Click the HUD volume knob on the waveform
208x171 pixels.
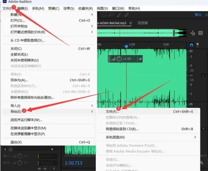[119, 59]
